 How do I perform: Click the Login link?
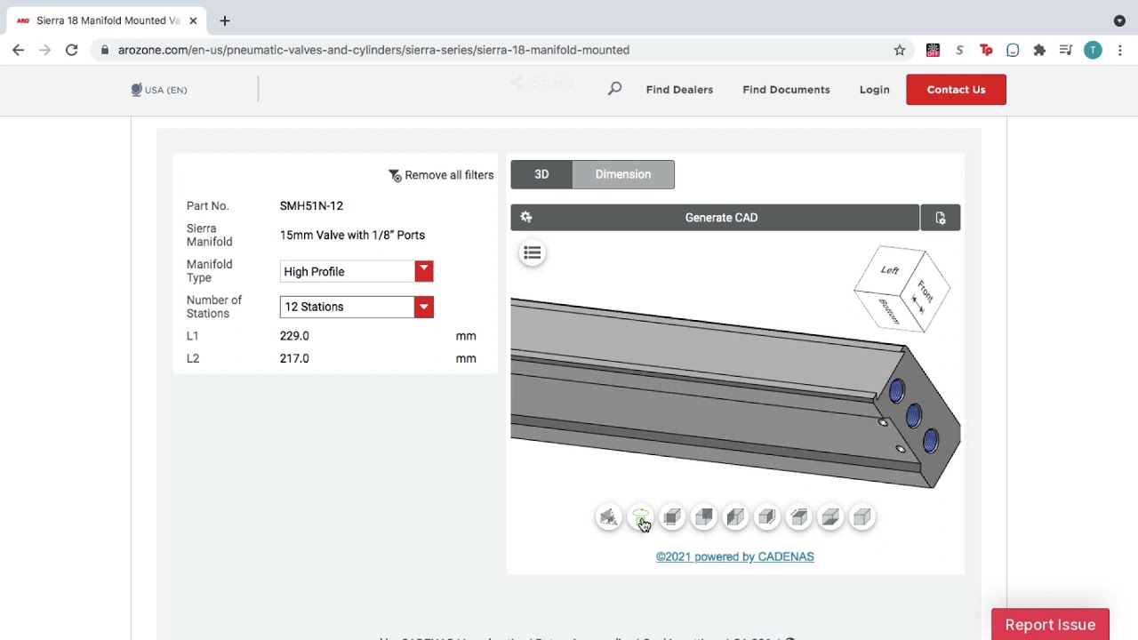click(875, 90)
